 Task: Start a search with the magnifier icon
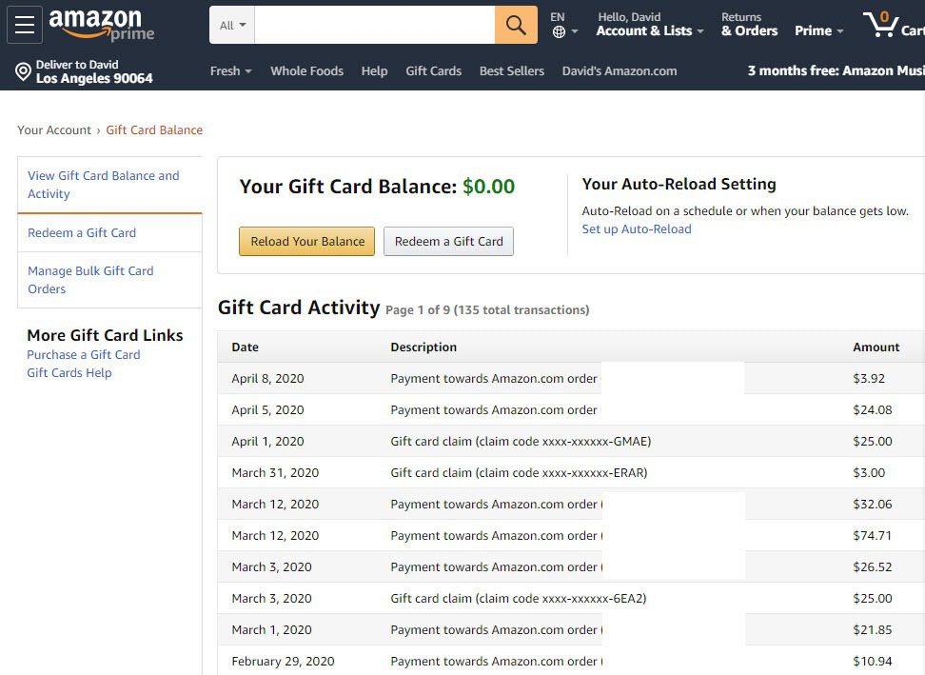point(516,25)
